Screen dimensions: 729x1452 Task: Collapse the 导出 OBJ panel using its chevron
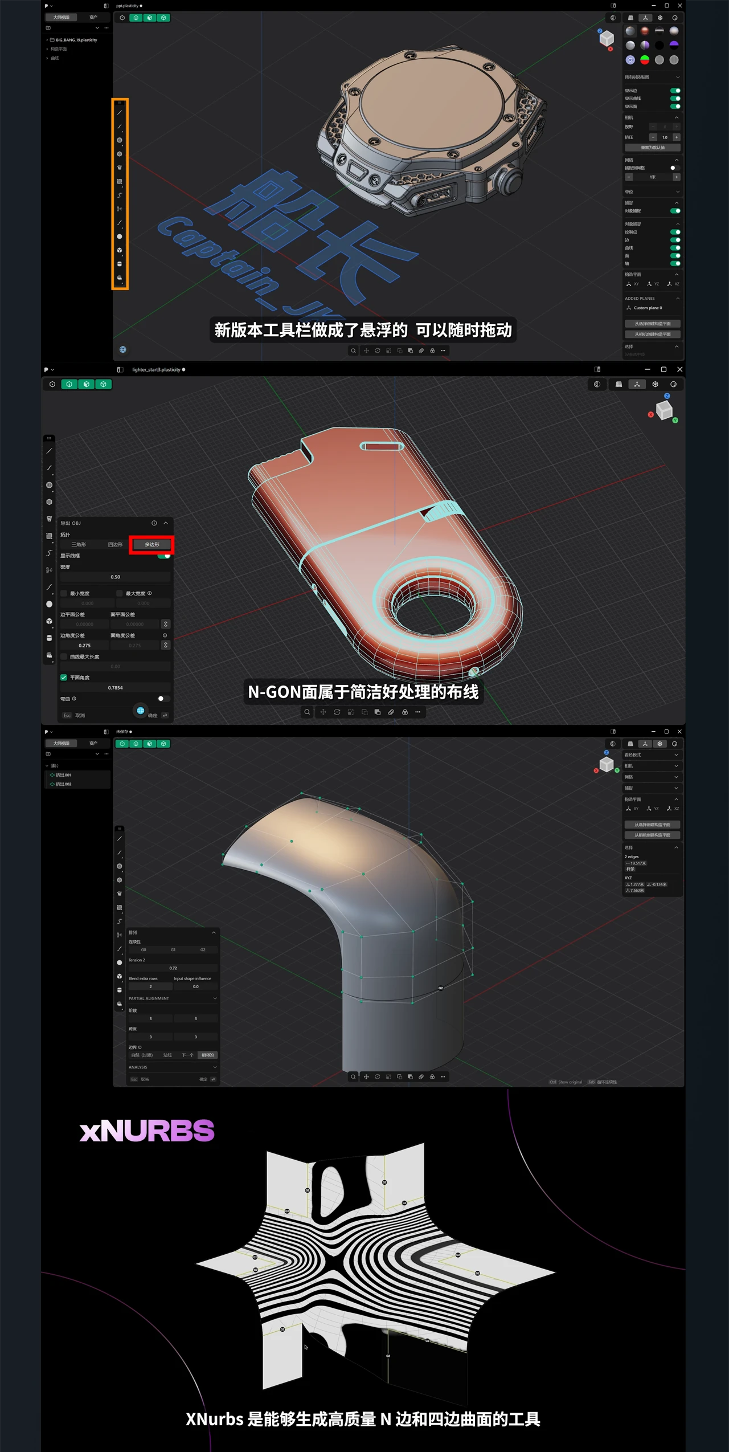pyautogui.click(x=166, y=523)
